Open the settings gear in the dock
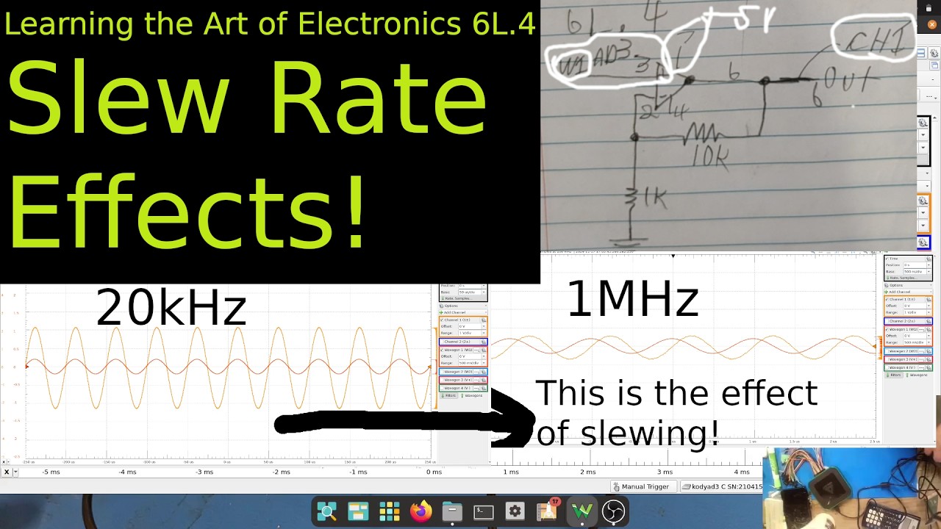 (515, 511)
